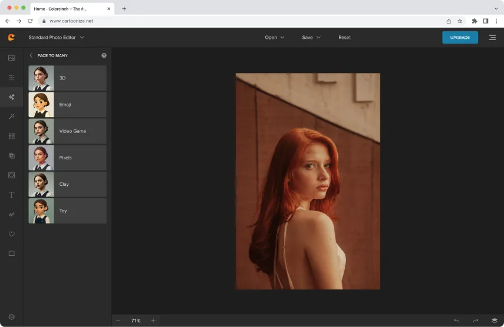Open the image manager sidebar icon
Screen dimensions: 504x327
11,58
